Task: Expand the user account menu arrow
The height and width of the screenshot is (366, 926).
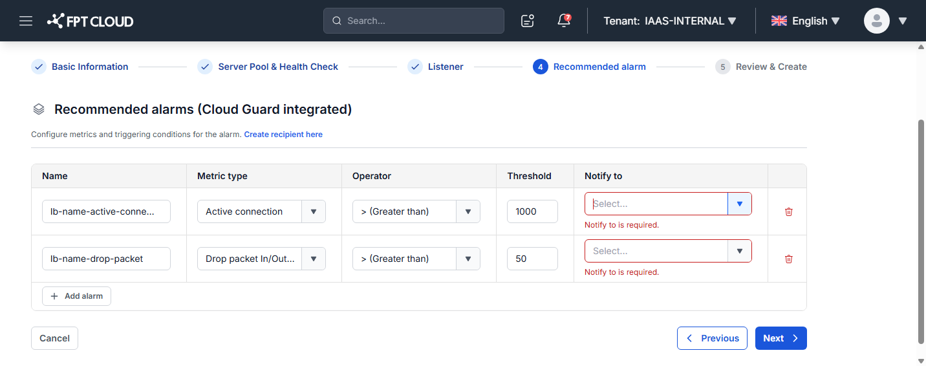Action: pos(903,21)
